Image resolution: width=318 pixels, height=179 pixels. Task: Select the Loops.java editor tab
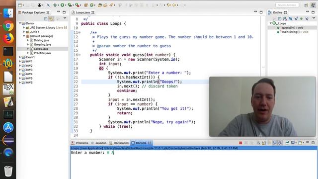click(x=83, y=12)
